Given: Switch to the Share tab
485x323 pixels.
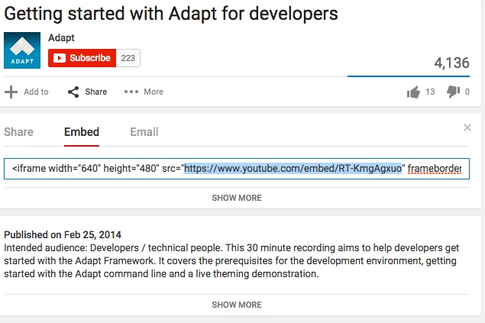Looking at the screenshot, I should pyautogui.click(x=18, y=132).
